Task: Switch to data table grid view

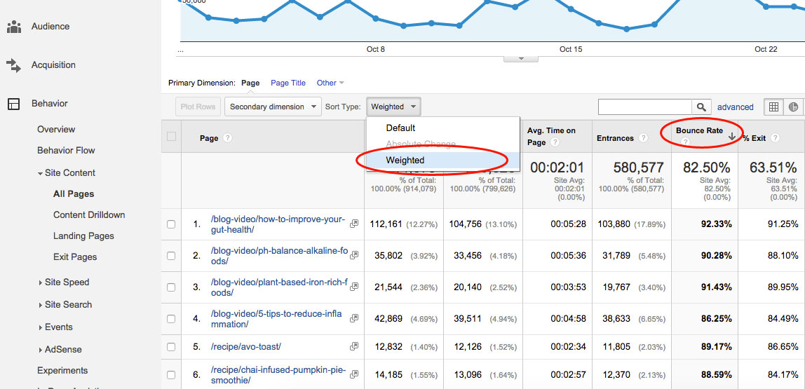Action: [x=773, y=107]
